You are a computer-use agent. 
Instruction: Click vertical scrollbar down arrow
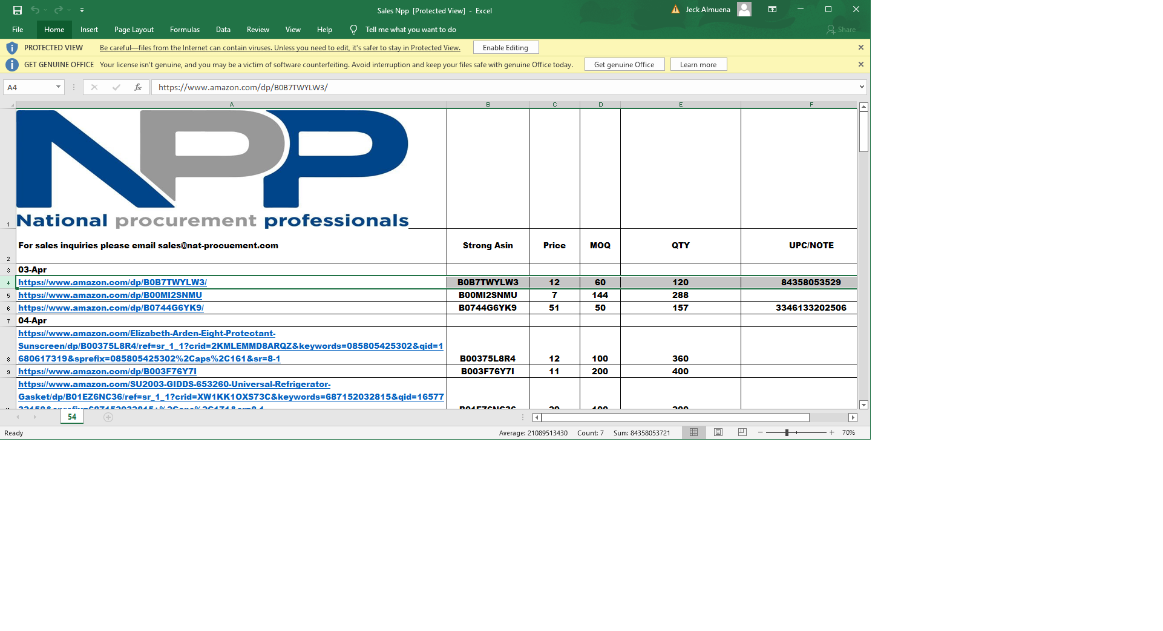(x=863, y=405)
